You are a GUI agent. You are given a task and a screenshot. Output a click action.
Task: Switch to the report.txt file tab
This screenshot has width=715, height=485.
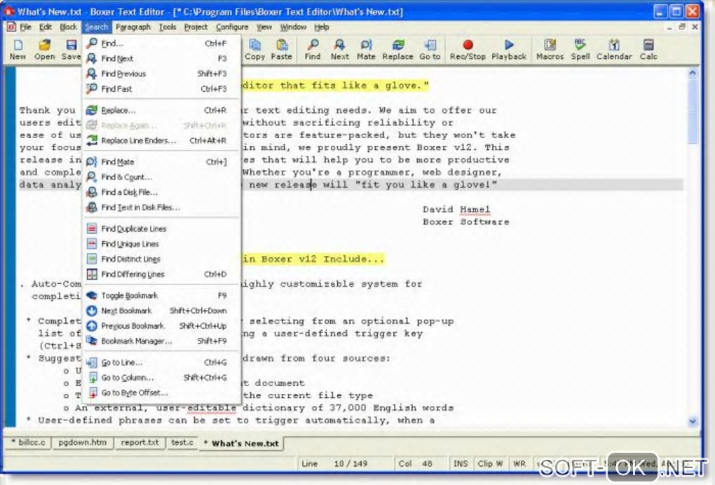139,442
